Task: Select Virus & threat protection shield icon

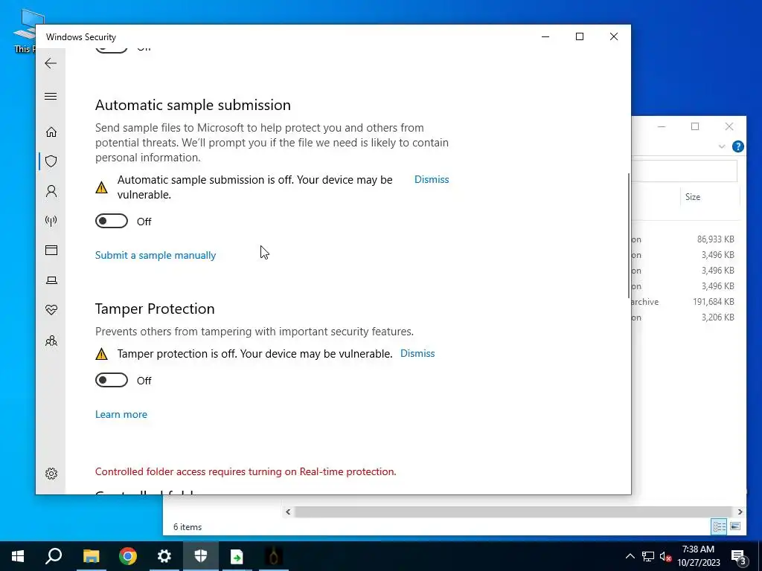Action: tap(51, 161)
